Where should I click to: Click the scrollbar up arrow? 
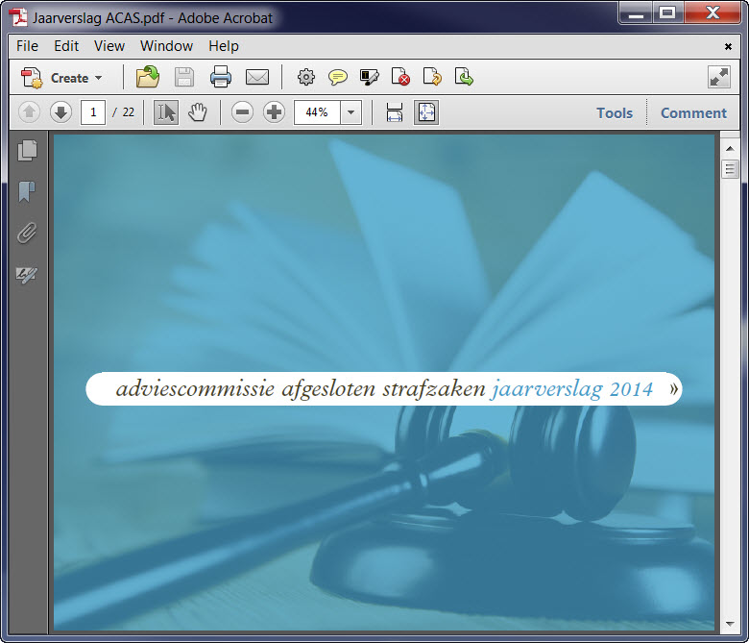point(730,149)
